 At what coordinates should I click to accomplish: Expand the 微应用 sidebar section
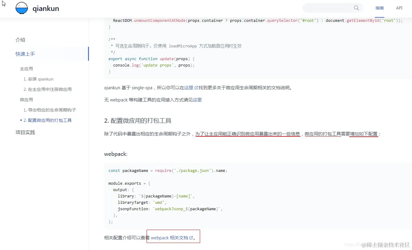click(x=26, y=99)
